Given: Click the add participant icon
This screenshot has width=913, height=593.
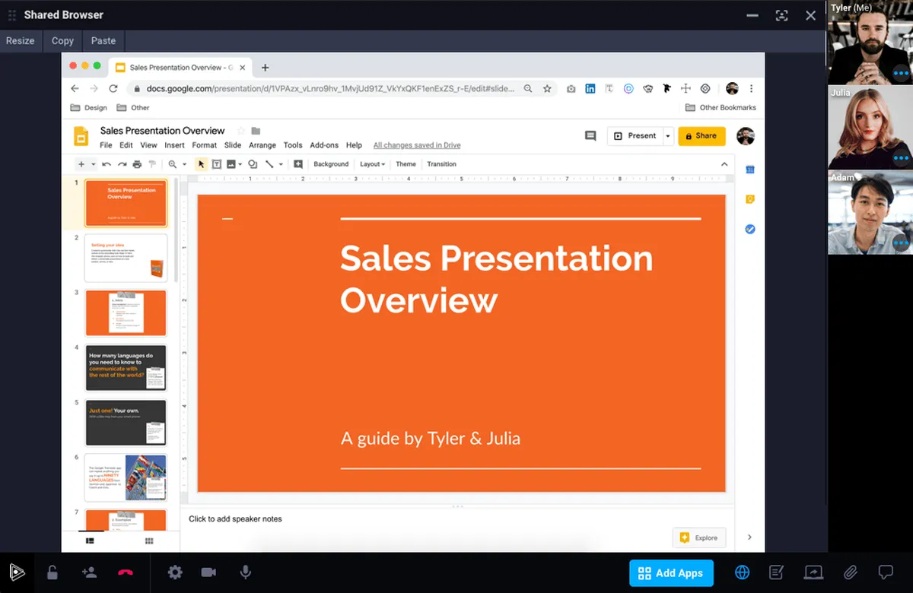Looking at the screenshot, I should (x=89, y=572).
